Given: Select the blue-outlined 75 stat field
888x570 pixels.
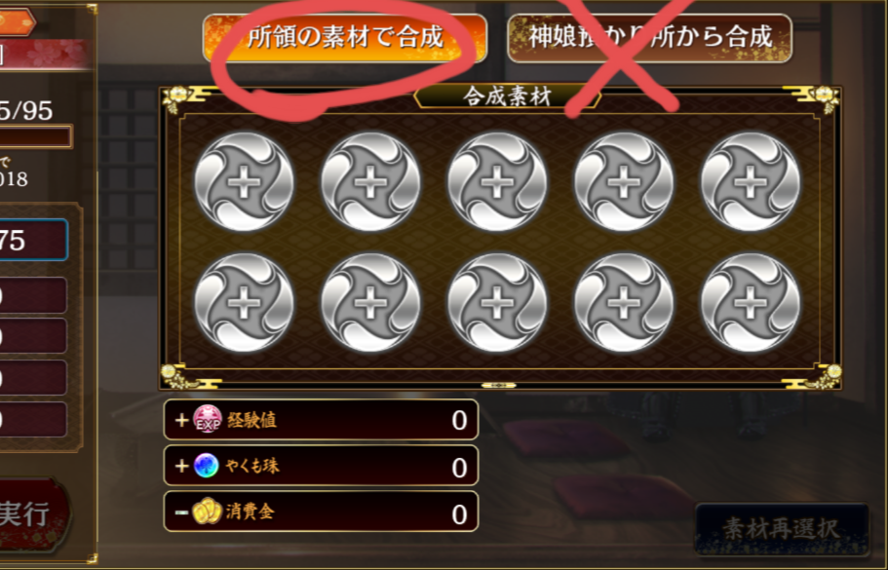Looking at the screenshot, I should [x=33, y=240].
